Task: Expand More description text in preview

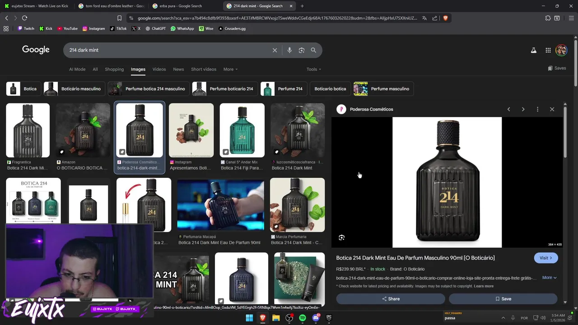Action: pyautogui.click(x=549, y=278)
